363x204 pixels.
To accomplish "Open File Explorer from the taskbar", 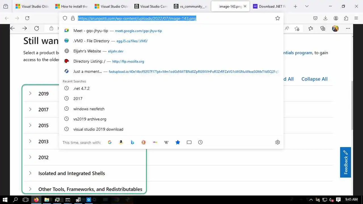I will click(47, 200).
